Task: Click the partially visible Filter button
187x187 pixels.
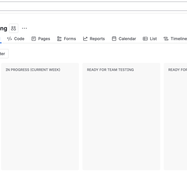Action: [4, 54]
